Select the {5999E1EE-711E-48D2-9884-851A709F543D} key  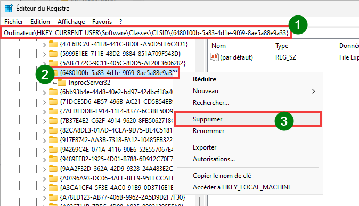120,54
